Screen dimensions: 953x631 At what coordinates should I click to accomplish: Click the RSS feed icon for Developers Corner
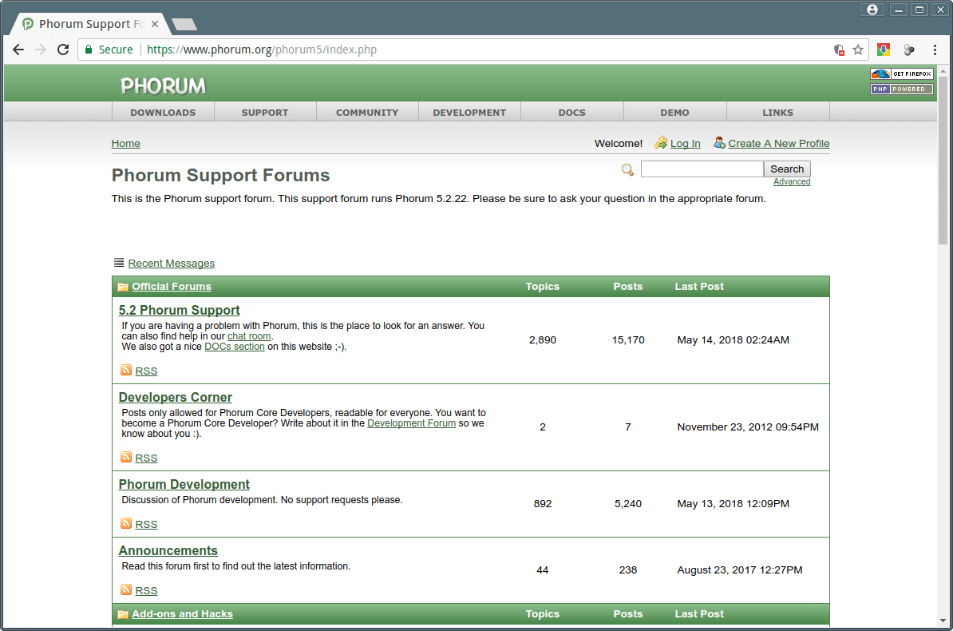[x=126, y=458]
